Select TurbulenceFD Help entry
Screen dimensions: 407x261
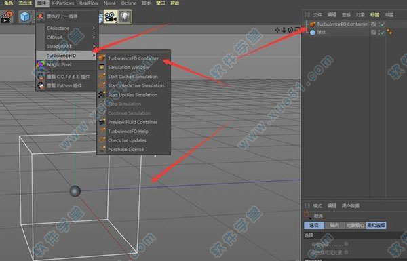(x=134, y=131)
